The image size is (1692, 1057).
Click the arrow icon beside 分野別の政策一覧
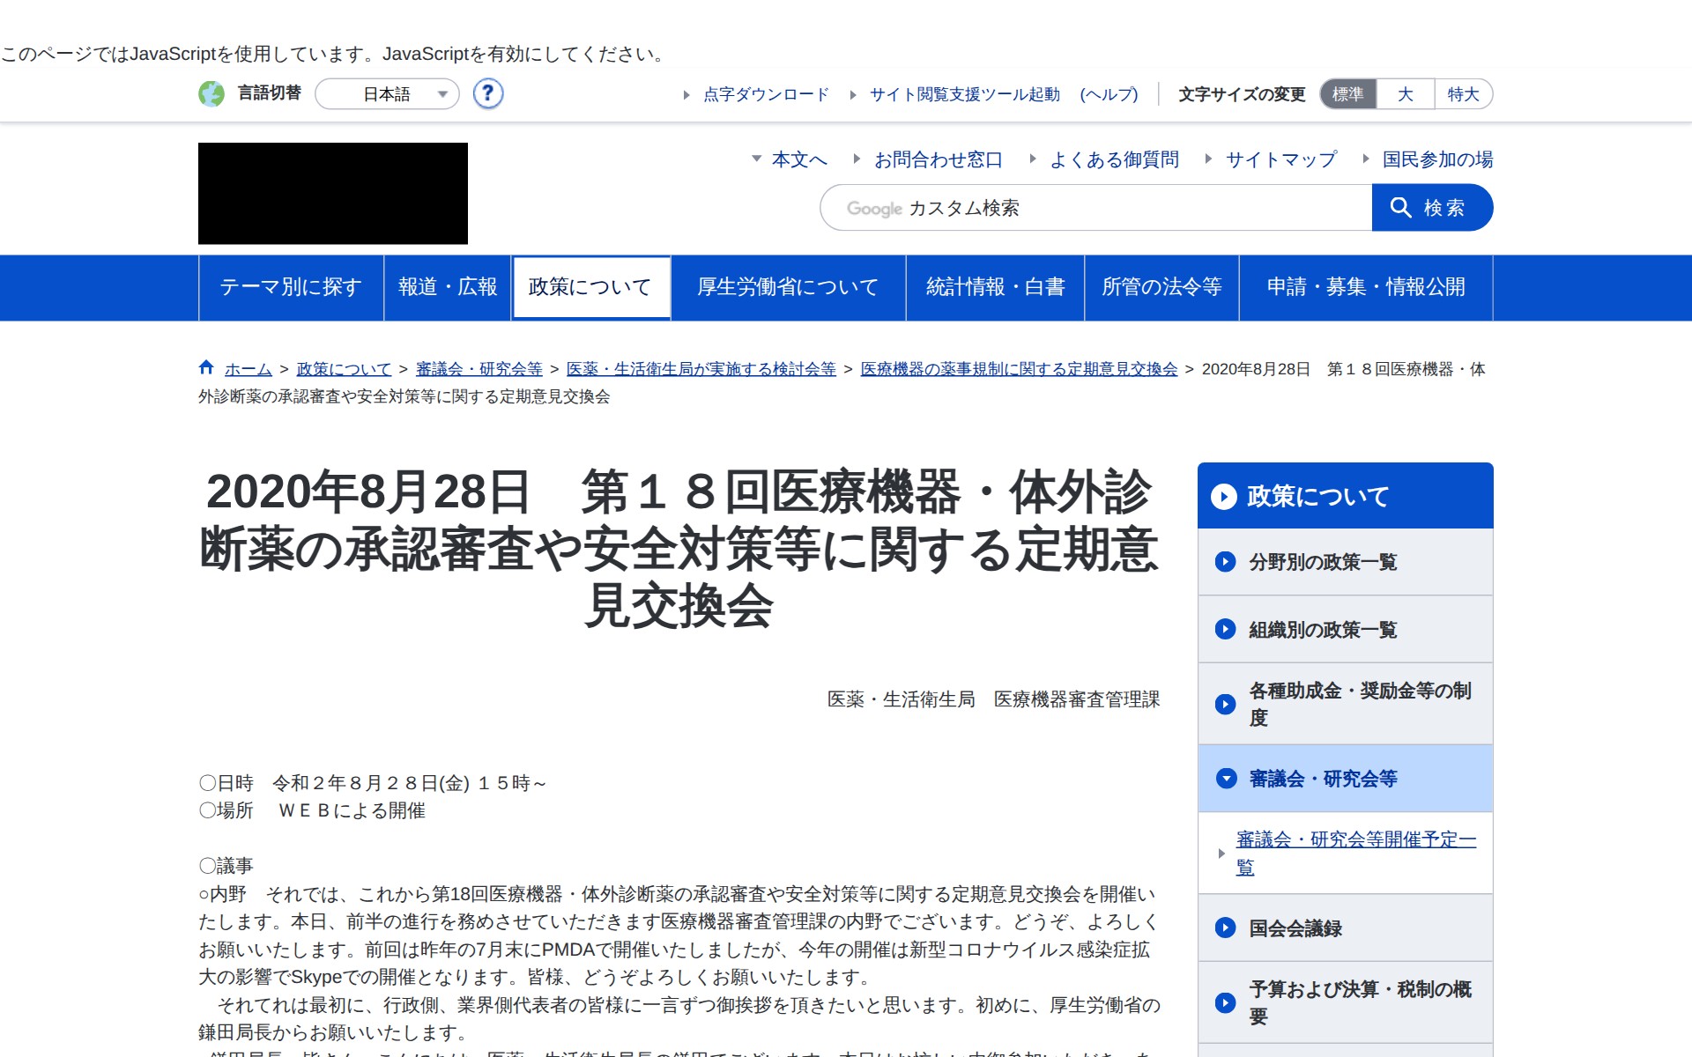1225,562
